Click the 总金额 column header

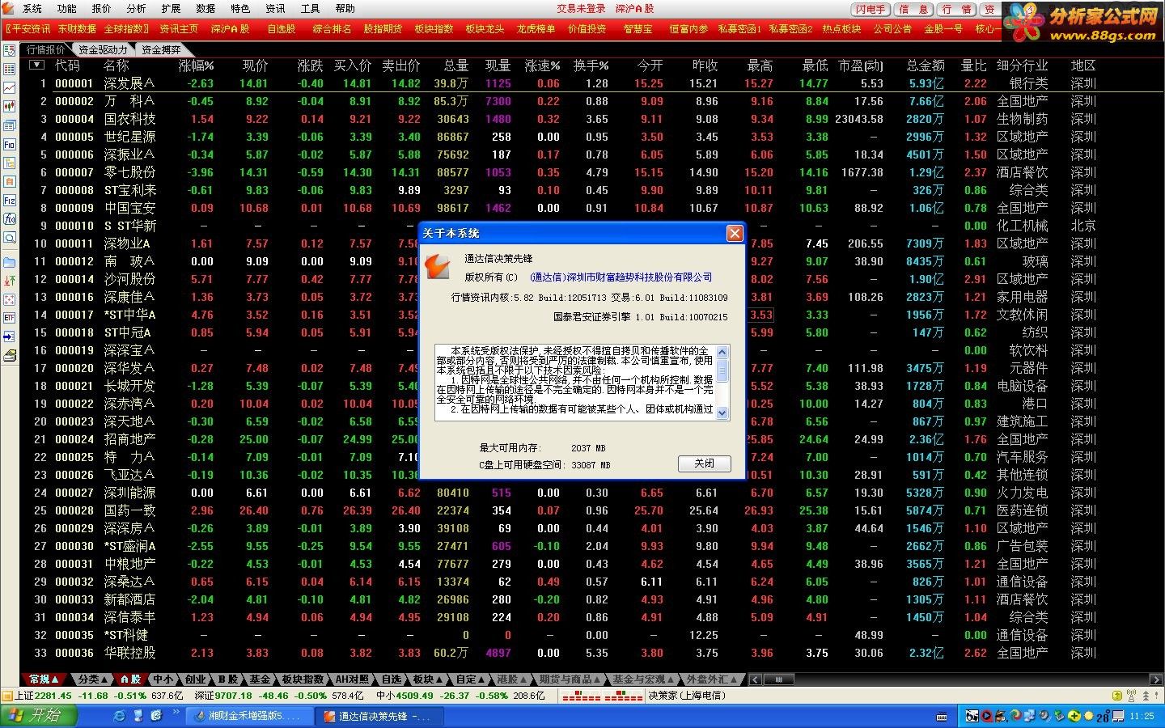[x=925, y=66]
